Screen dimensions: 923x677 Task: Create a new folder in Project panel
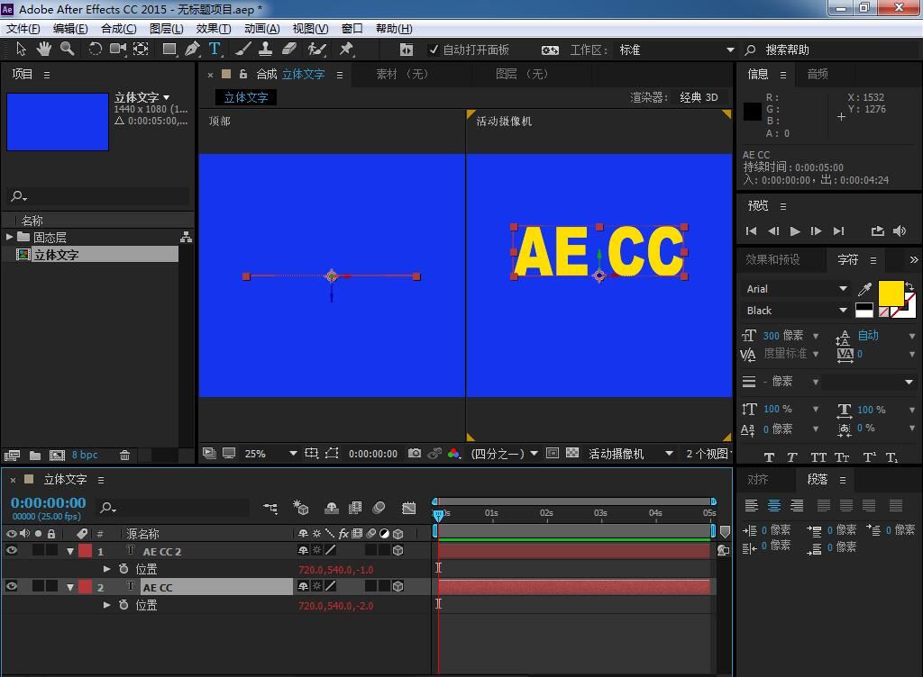click(x=35, y=455)
